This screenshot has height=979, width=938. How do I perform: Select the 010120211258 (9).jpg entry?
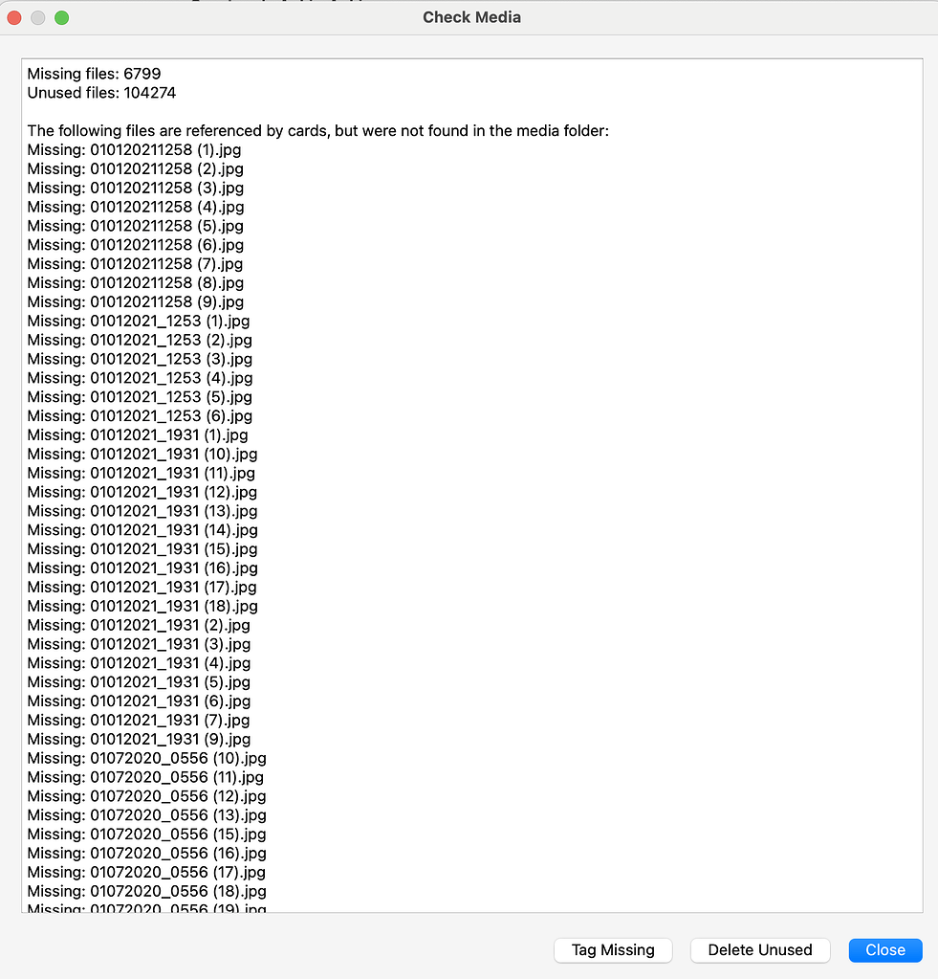136,302
